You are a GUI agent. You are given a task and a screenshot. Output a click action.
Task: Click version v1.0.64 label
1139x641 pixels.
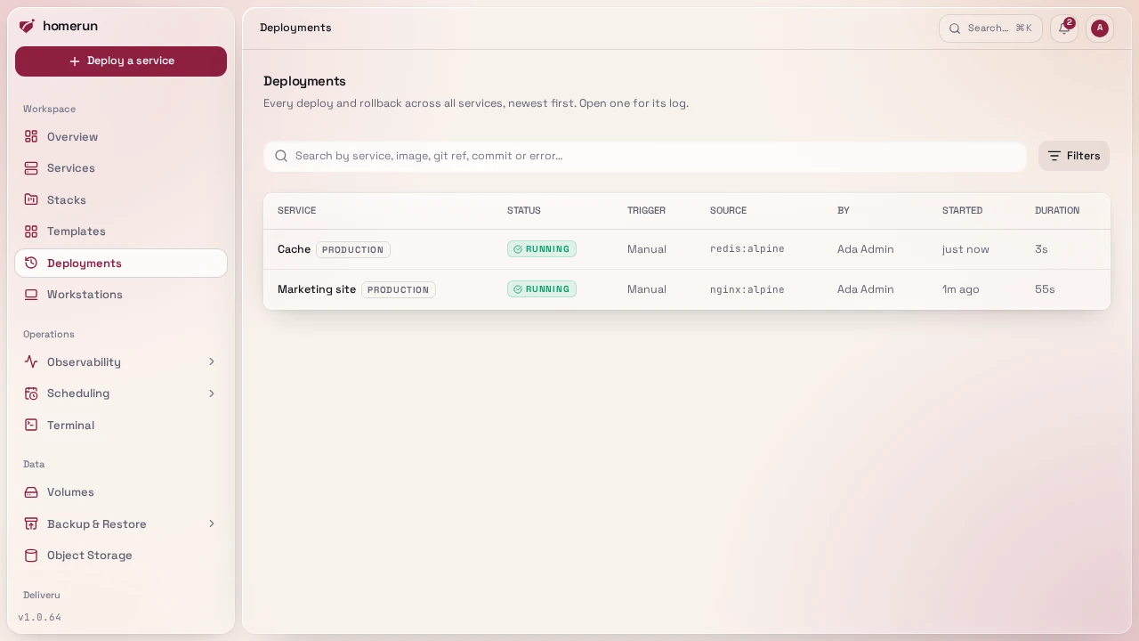pyautogui.click(x=39, y=617)
